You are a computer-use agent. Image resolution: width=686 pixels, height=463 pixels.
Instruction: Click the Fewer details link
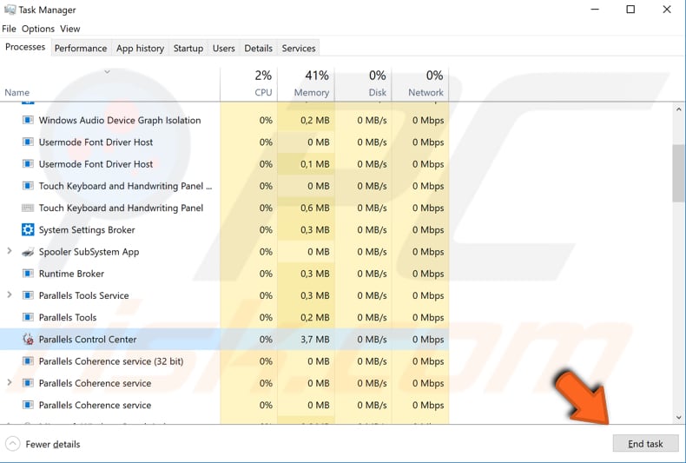(53, 444)
